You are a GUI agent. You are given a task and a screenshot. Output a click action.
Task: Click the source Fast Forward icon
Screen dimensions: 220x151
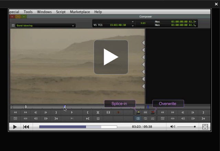point(25,112)
